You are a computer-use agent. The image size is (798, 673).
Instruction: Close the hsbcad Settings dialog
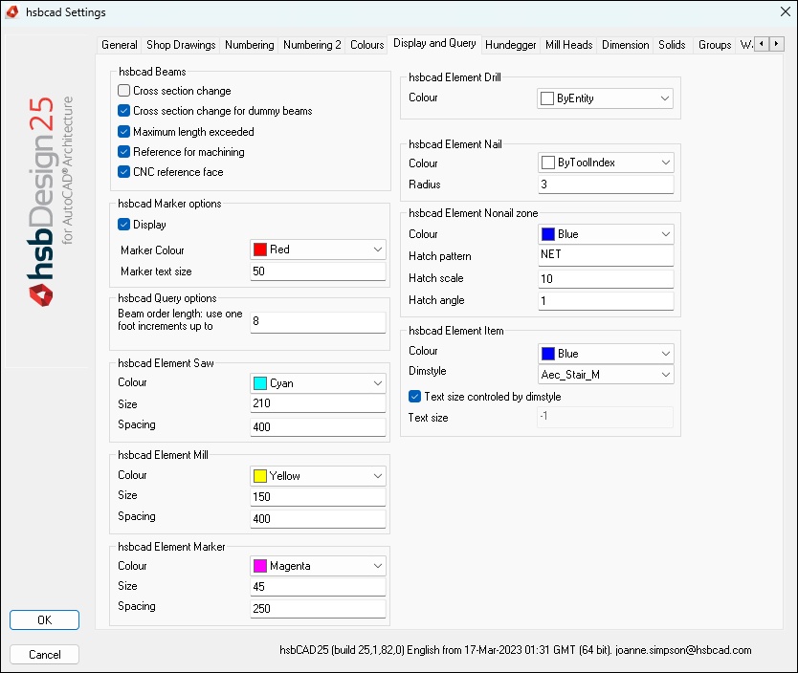(786, 11)
